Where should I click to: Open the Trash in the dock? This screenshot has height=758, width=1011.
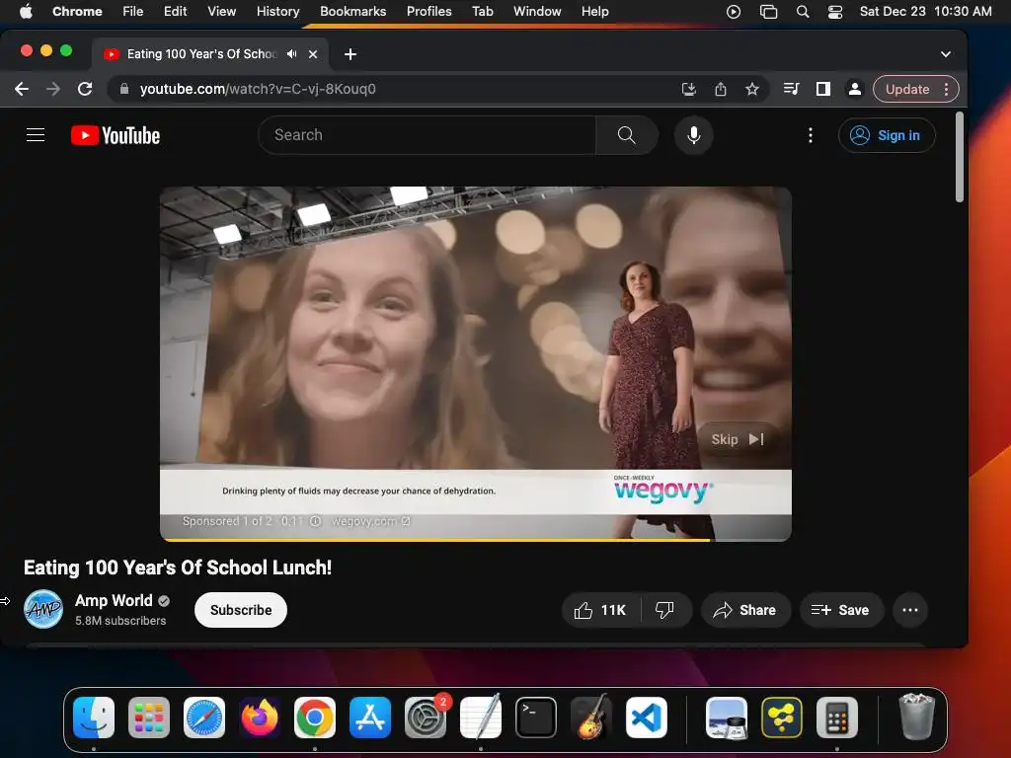pos(916,718)
